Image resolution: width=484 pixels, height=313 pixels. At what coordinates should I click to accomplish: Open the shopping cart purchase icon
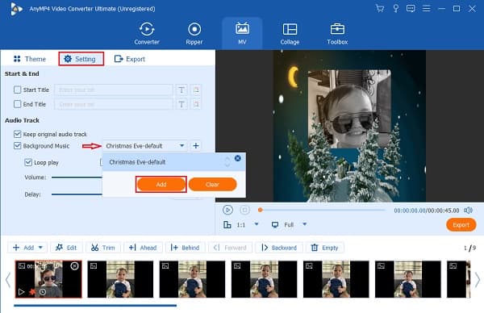coord(380,8)
